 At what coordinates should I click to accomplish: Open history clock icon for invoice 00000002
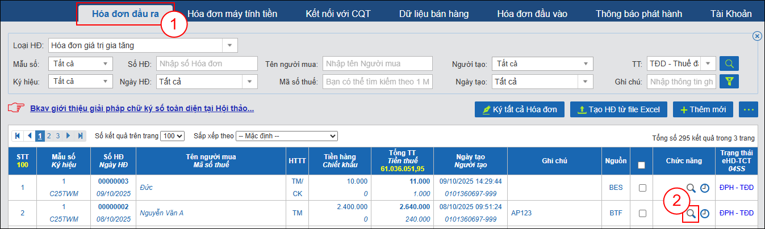(x=705, y=214)
